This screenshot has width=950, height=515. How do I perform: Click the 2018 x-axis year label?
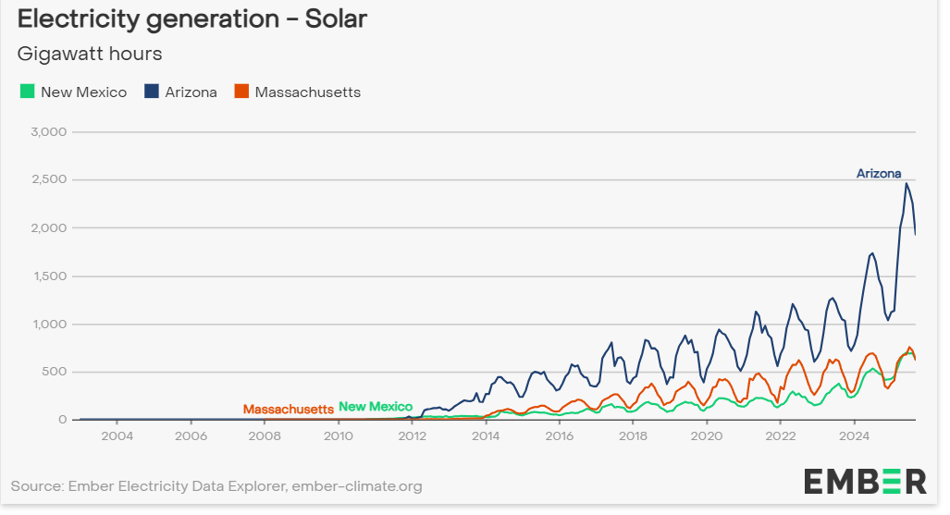pos(633,435)
